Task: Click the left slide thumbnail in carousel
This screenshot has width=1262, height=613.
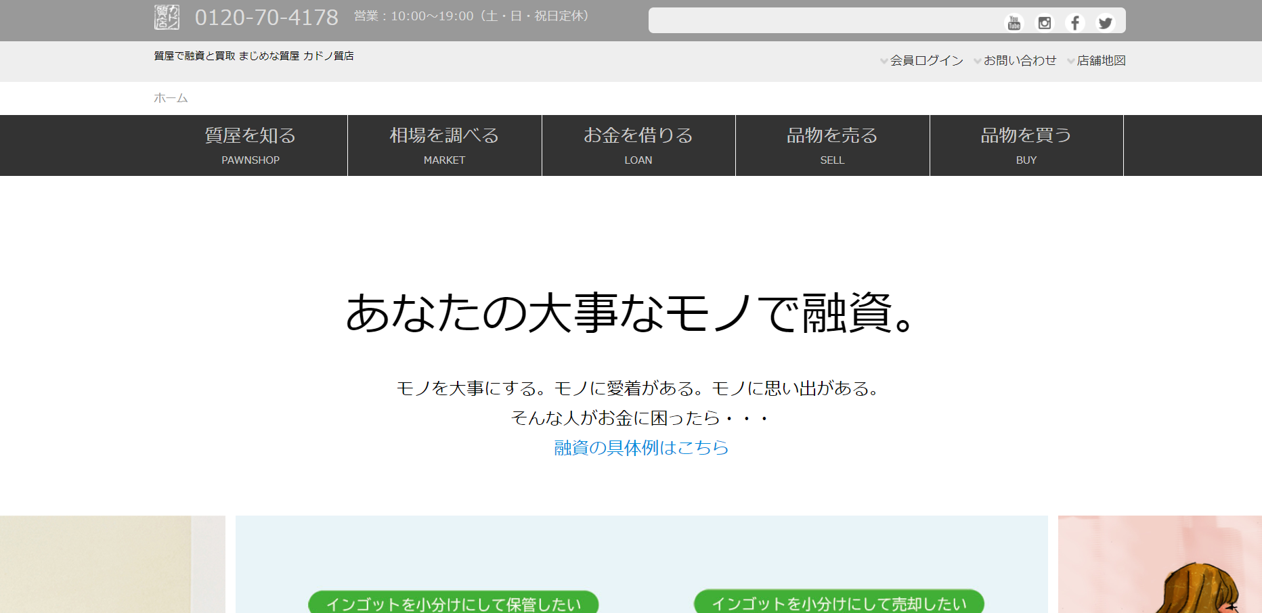Action: point(112,564)
